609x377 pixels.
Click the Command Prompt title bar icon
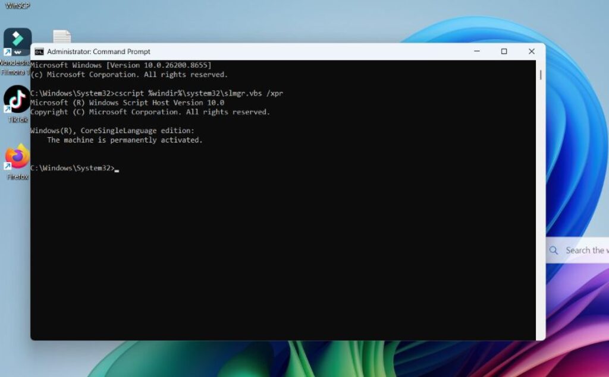click(x=39, y=52)
